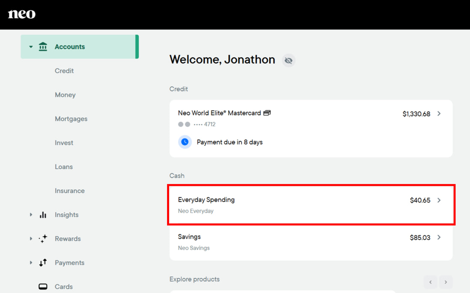Image resolution: width=470 pixels, height=293 pixels.
Task: Open the Everyday Spending account
Action: tap(310, 205)
